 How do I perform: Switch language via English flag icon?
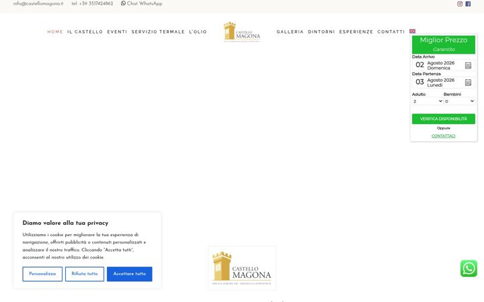tap(412, 31)
